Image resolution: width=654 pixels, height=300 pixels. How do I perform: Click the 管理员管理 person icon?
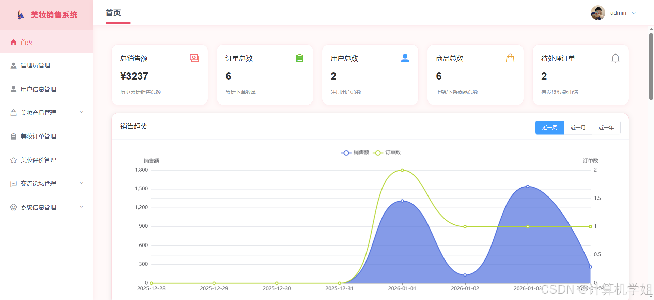(x=13, y=65)
